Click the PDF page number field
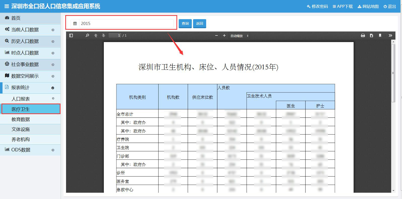402x199 pixels. (x=115, y=36)
